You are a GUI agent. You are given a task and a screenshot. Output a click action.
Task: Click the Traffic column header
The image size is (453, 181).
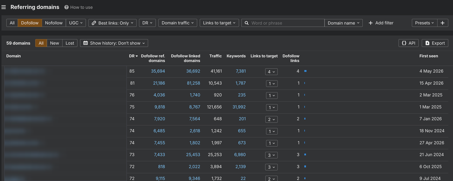(216, 56)
